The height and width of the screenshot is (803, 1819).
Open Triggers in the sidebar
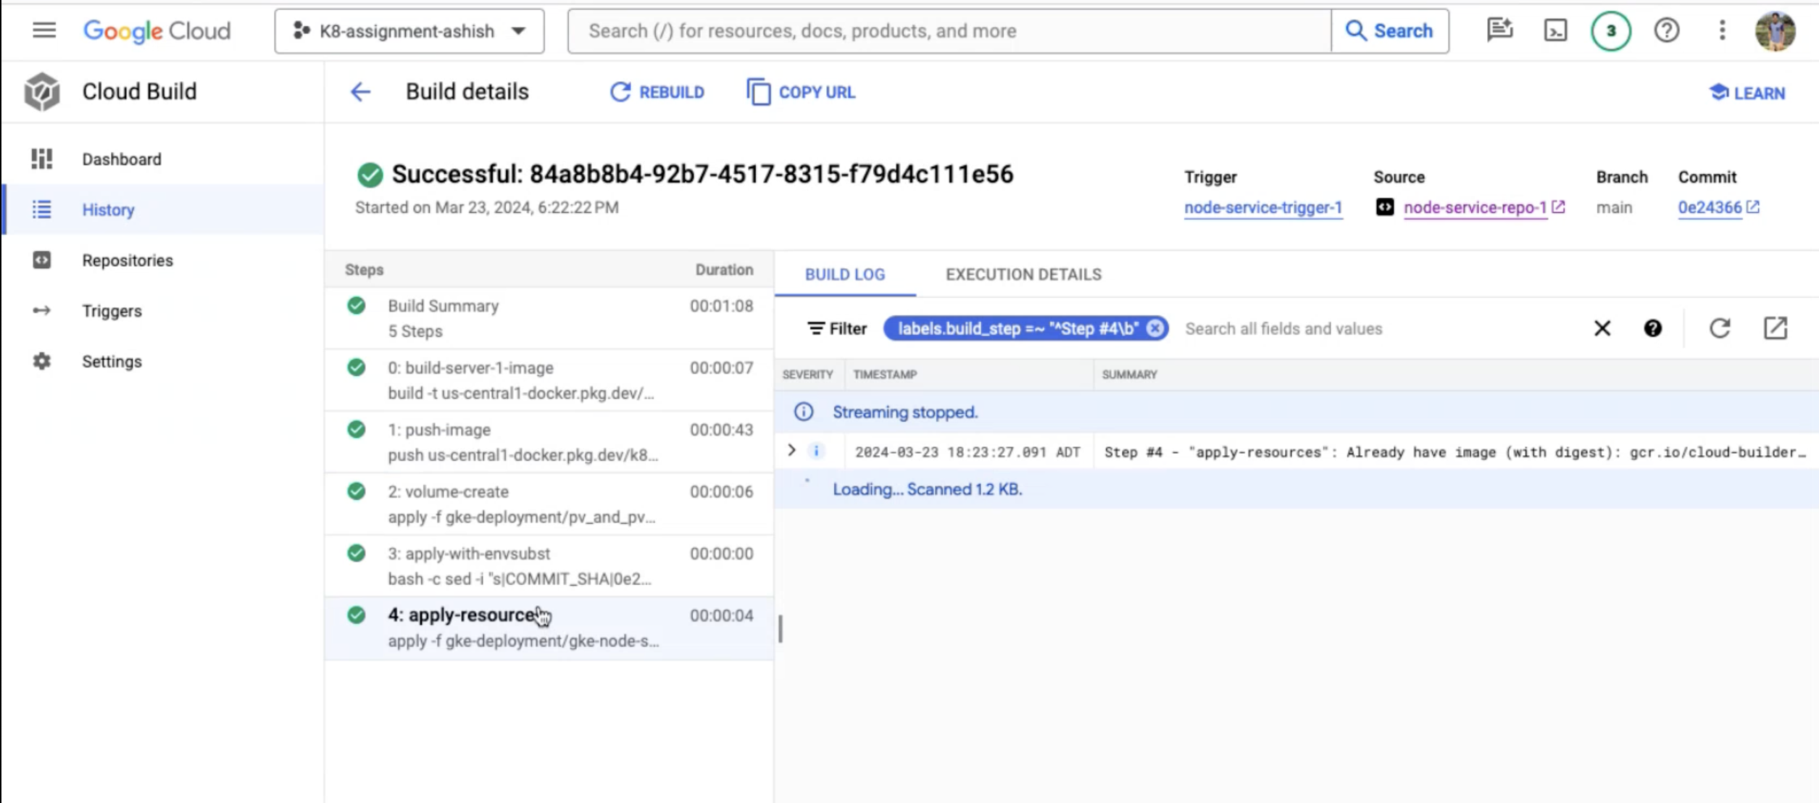point(112,311)
